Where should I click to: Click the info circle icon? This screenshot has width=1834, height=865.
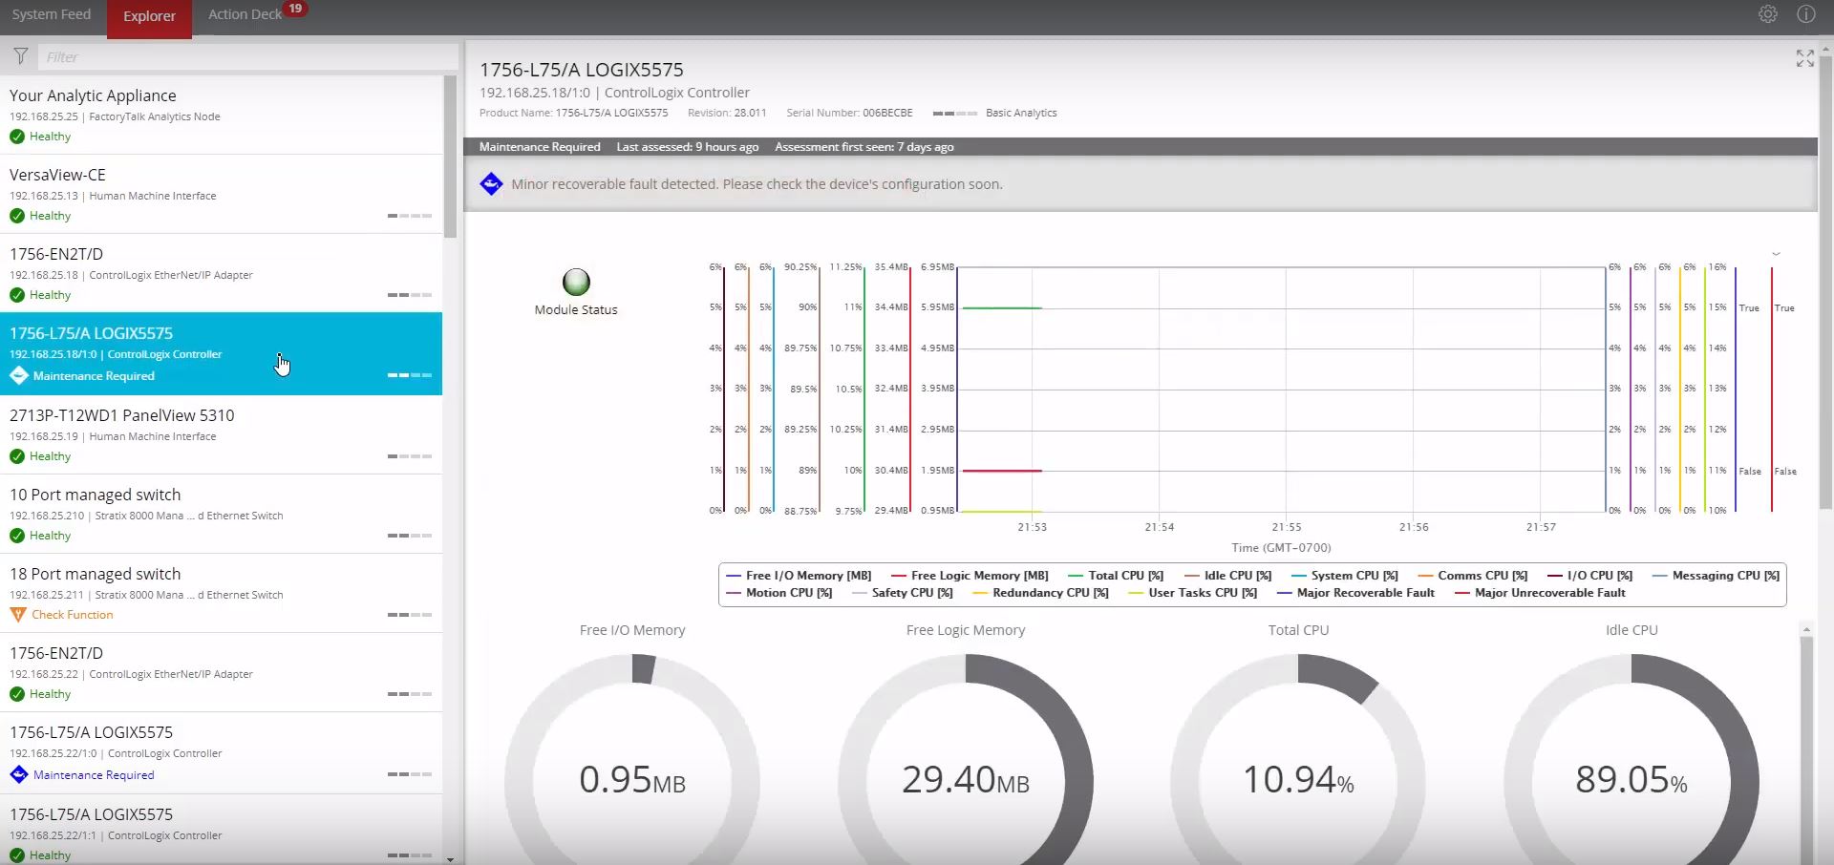1805,14
